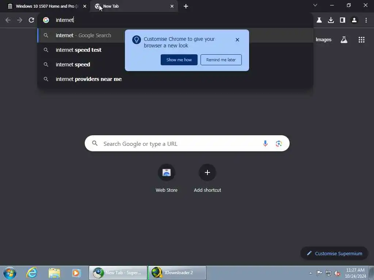Open Windows Media Player from taskbar
The width and height of the screenshot is (374, 280).
(x=76, y=273)
